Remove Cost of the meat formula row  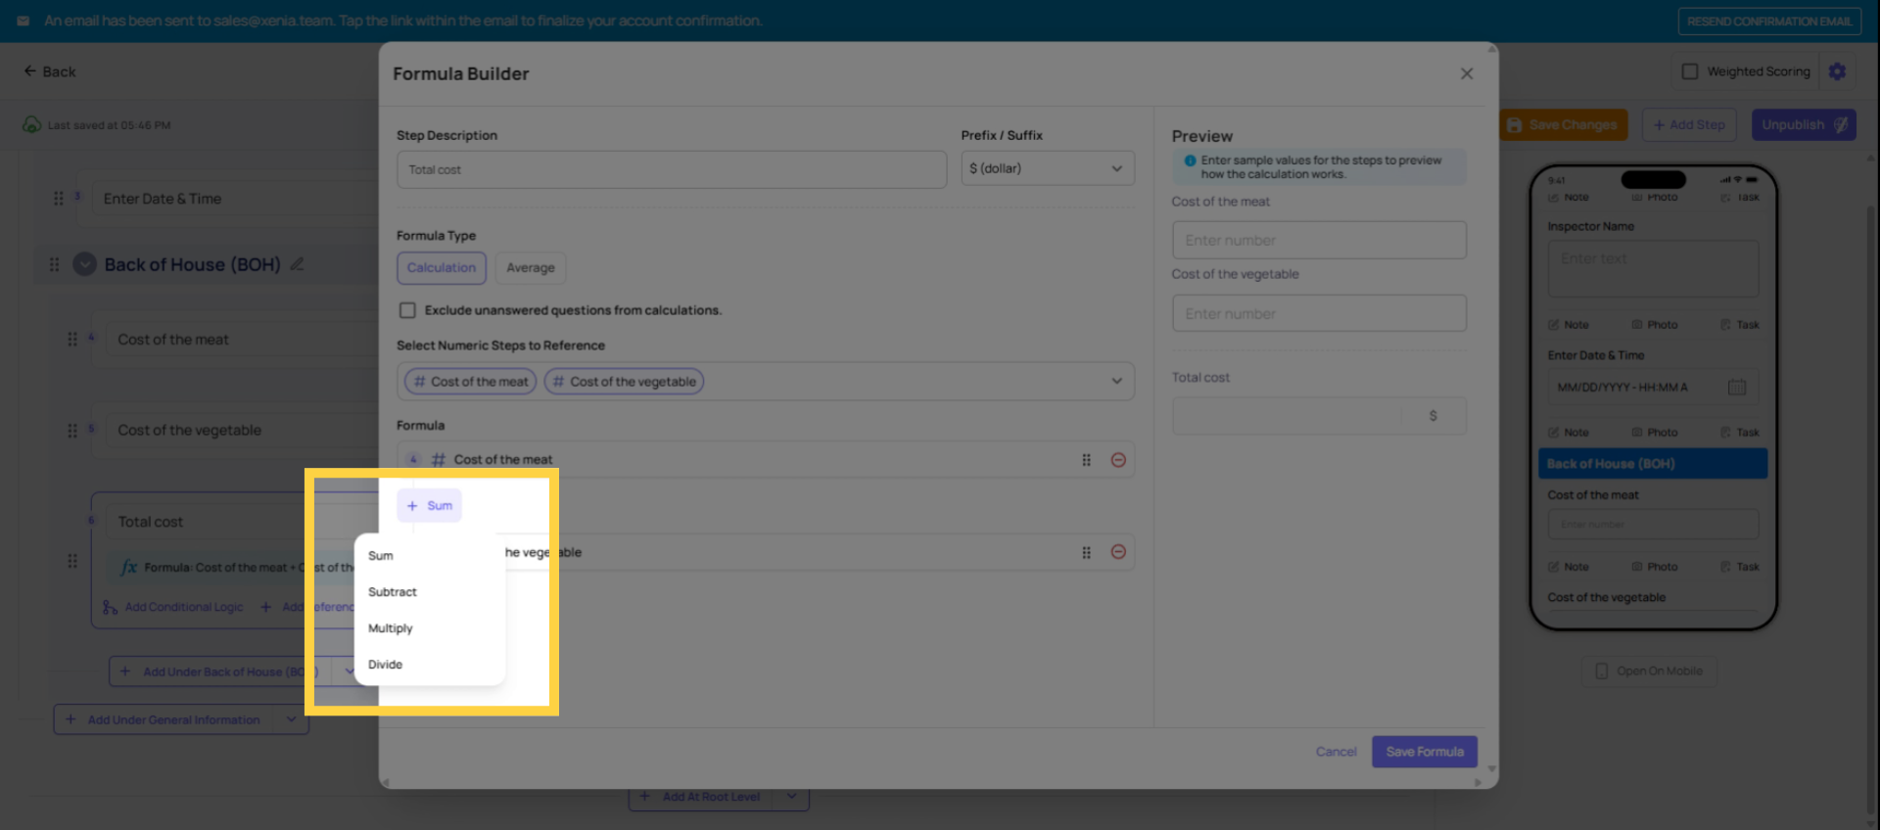click(1118, 460)
